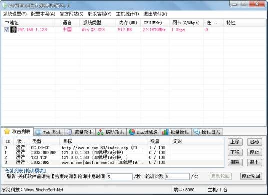Click the ID header in task list

click(x=8, y=141)
